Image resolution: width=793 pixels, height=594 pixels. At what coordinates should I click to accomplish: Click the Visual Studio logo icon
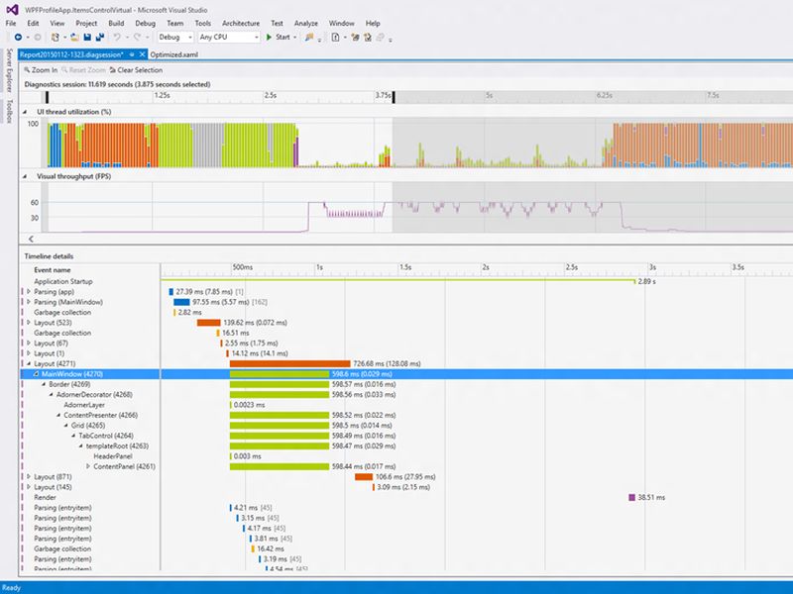pyautogui.click(x=12, y=10)
